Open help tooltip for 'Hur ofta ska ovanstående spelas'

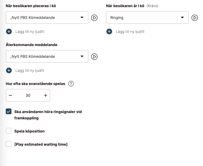coord(71,84)
